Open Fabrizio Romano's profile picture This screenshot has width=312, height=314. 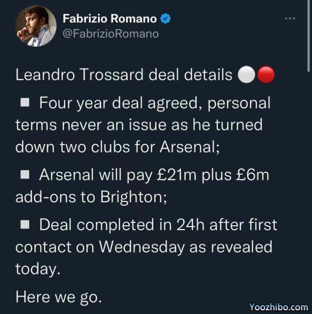click(x=36, y=26)
